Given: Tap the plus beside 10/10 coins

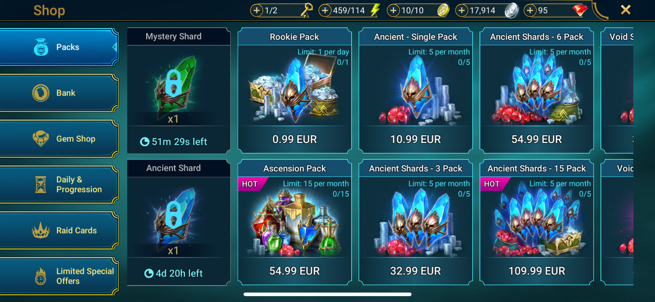Looking at the screenshot, I should point(393,10).
